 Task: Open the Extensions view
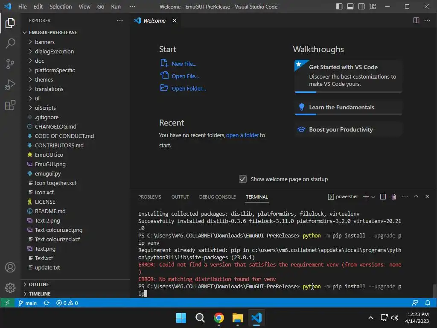point(10,105)
